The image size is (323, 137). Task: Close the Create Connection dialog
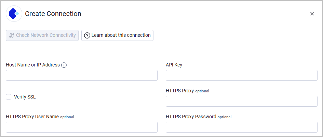312,14
